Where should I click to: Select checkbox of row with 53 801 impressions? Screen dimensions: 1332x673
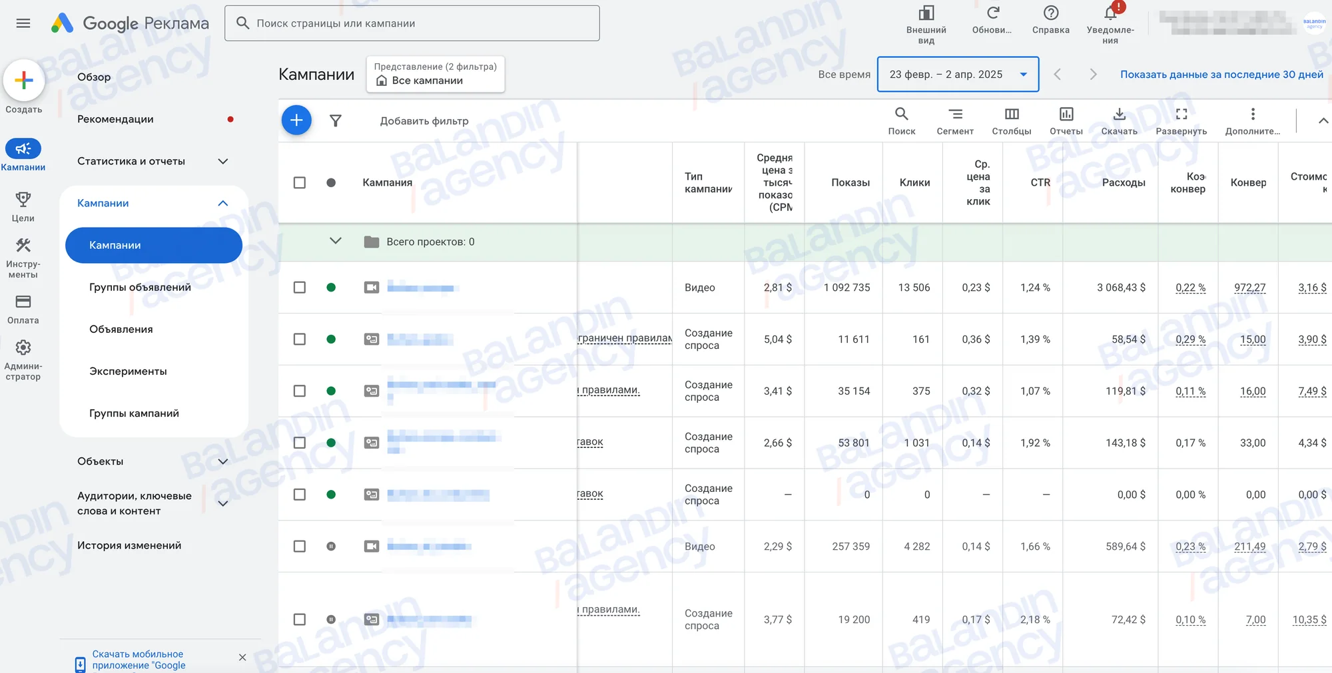(x=300, y=443)
